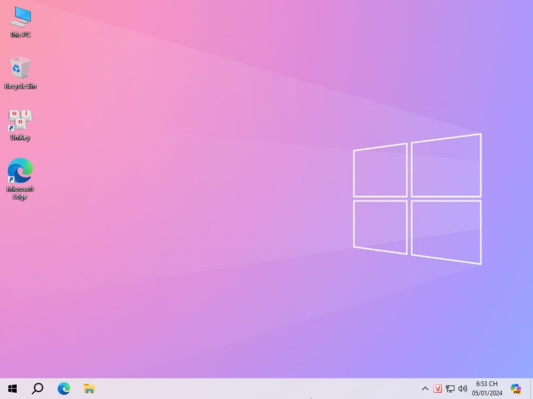Open File Explorer from the taskbar

point(90,389)
